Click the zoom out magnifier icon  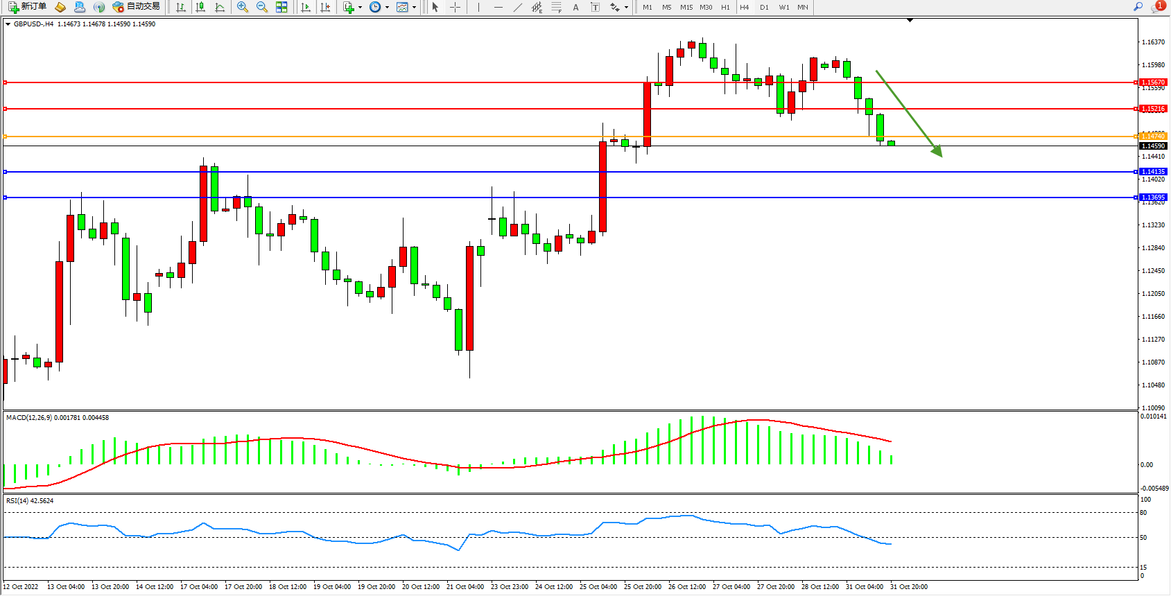click(262, 7)
